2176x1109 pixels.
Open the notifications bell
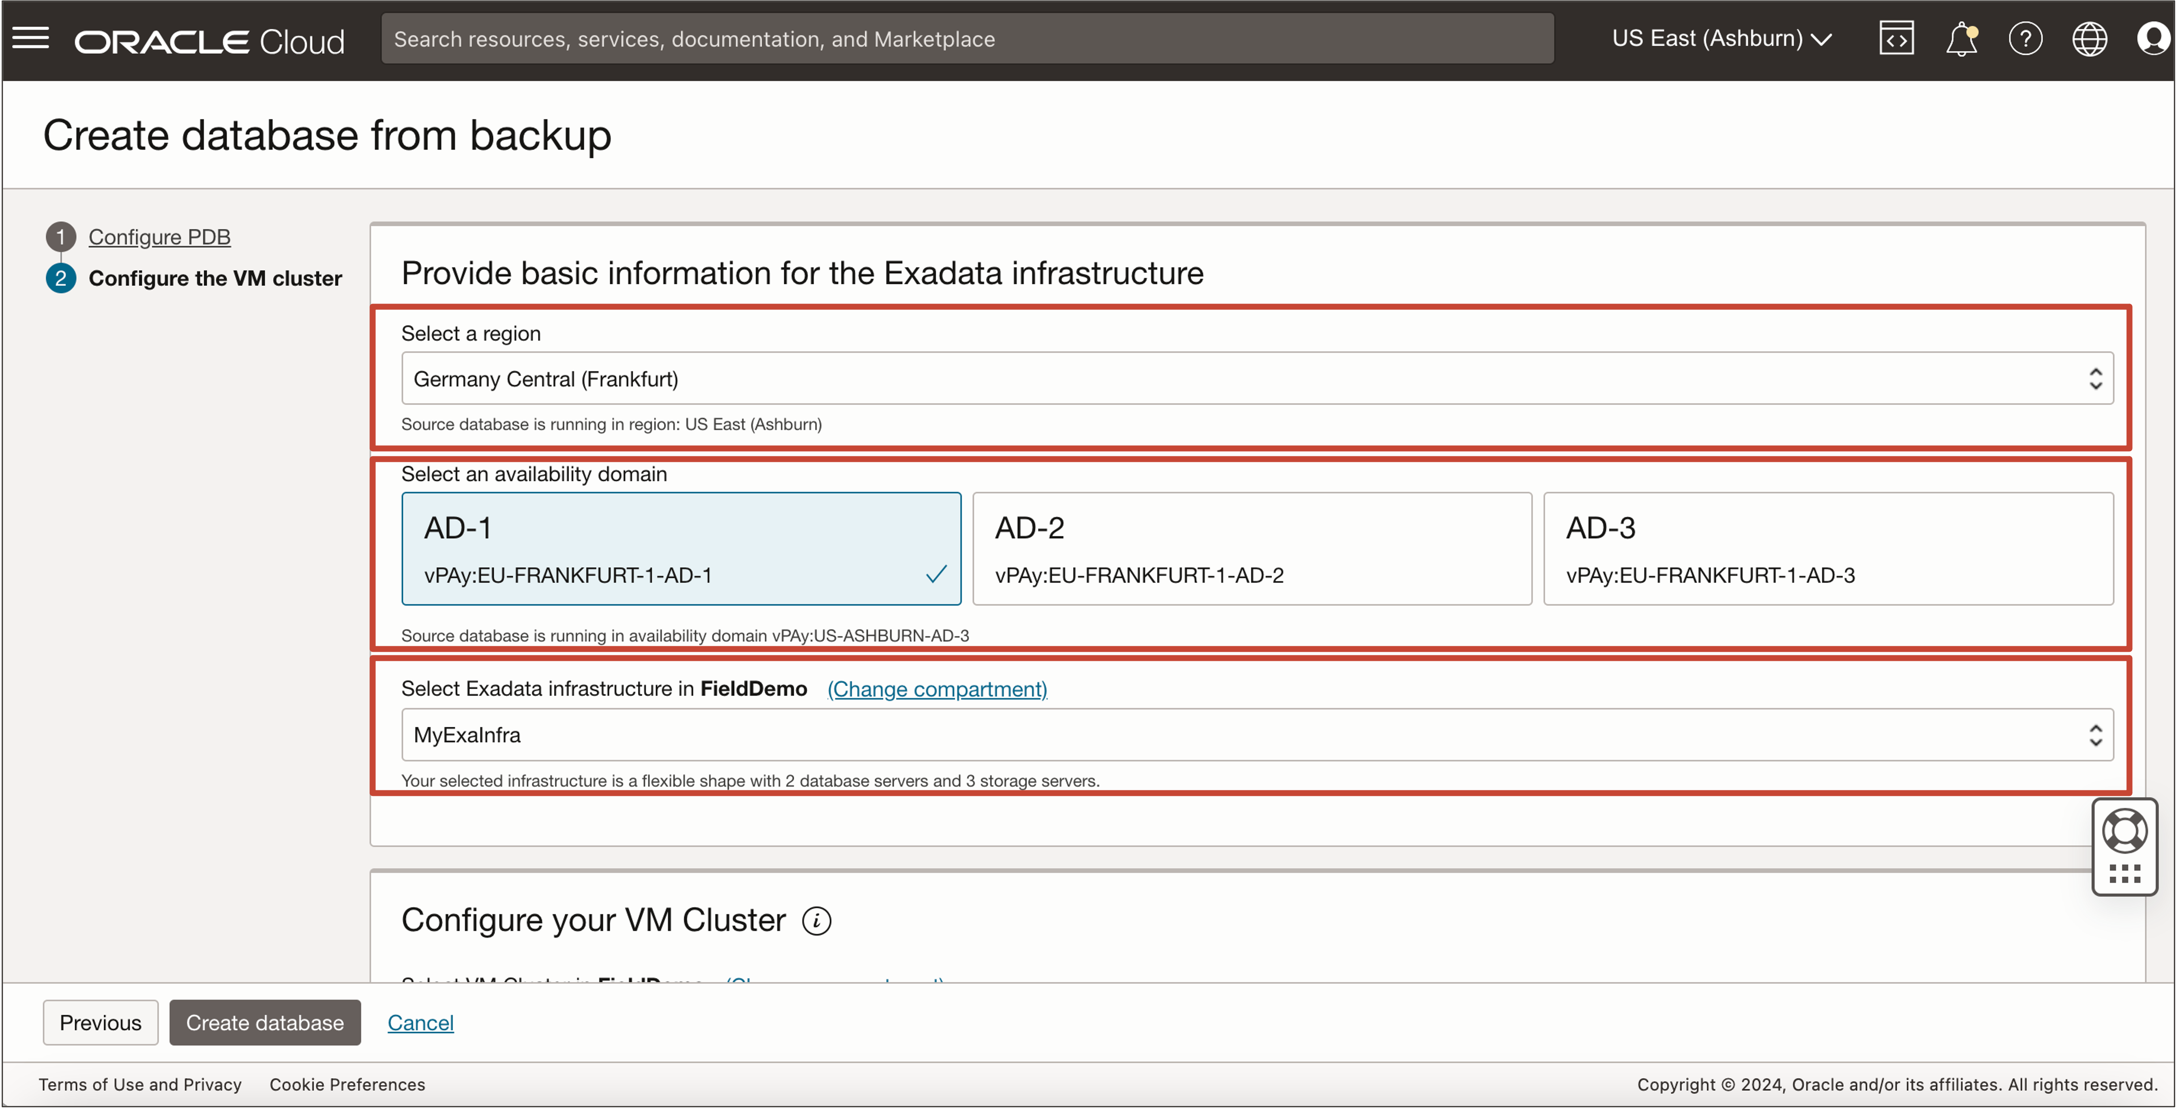pyautogui.click(x=1960, y=39)
